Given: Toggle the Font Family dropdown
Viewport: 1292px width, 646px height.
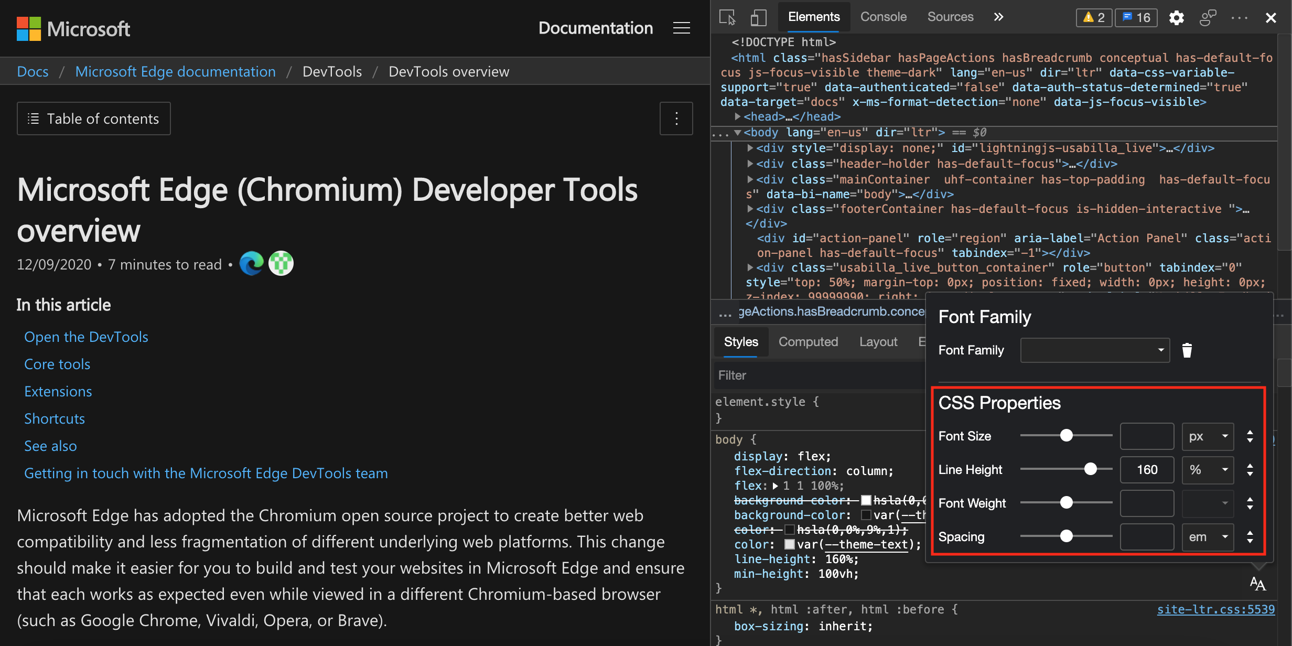Looking at the screenshot, I should (1158, 349).
